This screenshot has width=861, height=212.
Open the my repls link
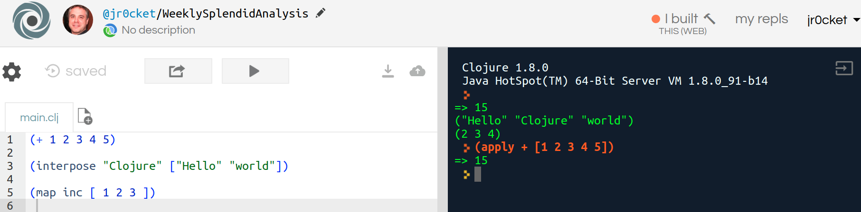[761, 19]
